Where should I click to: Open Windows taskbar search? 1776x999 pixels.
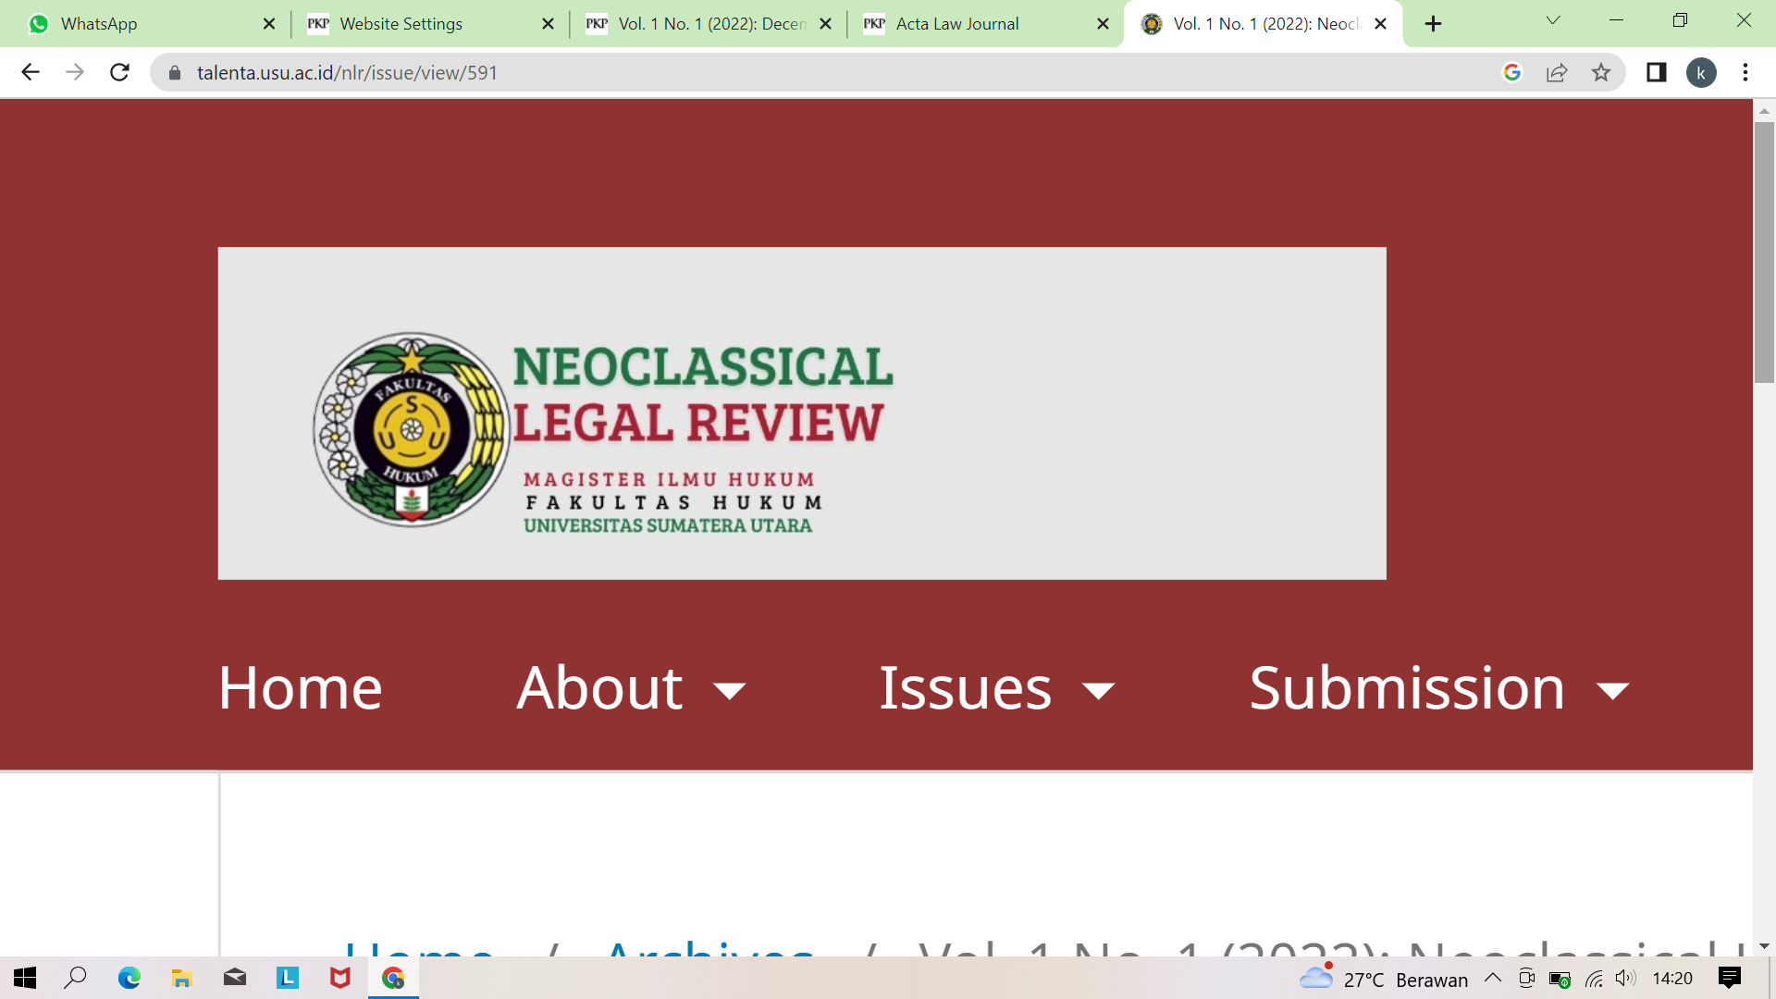tap(76, 978)
